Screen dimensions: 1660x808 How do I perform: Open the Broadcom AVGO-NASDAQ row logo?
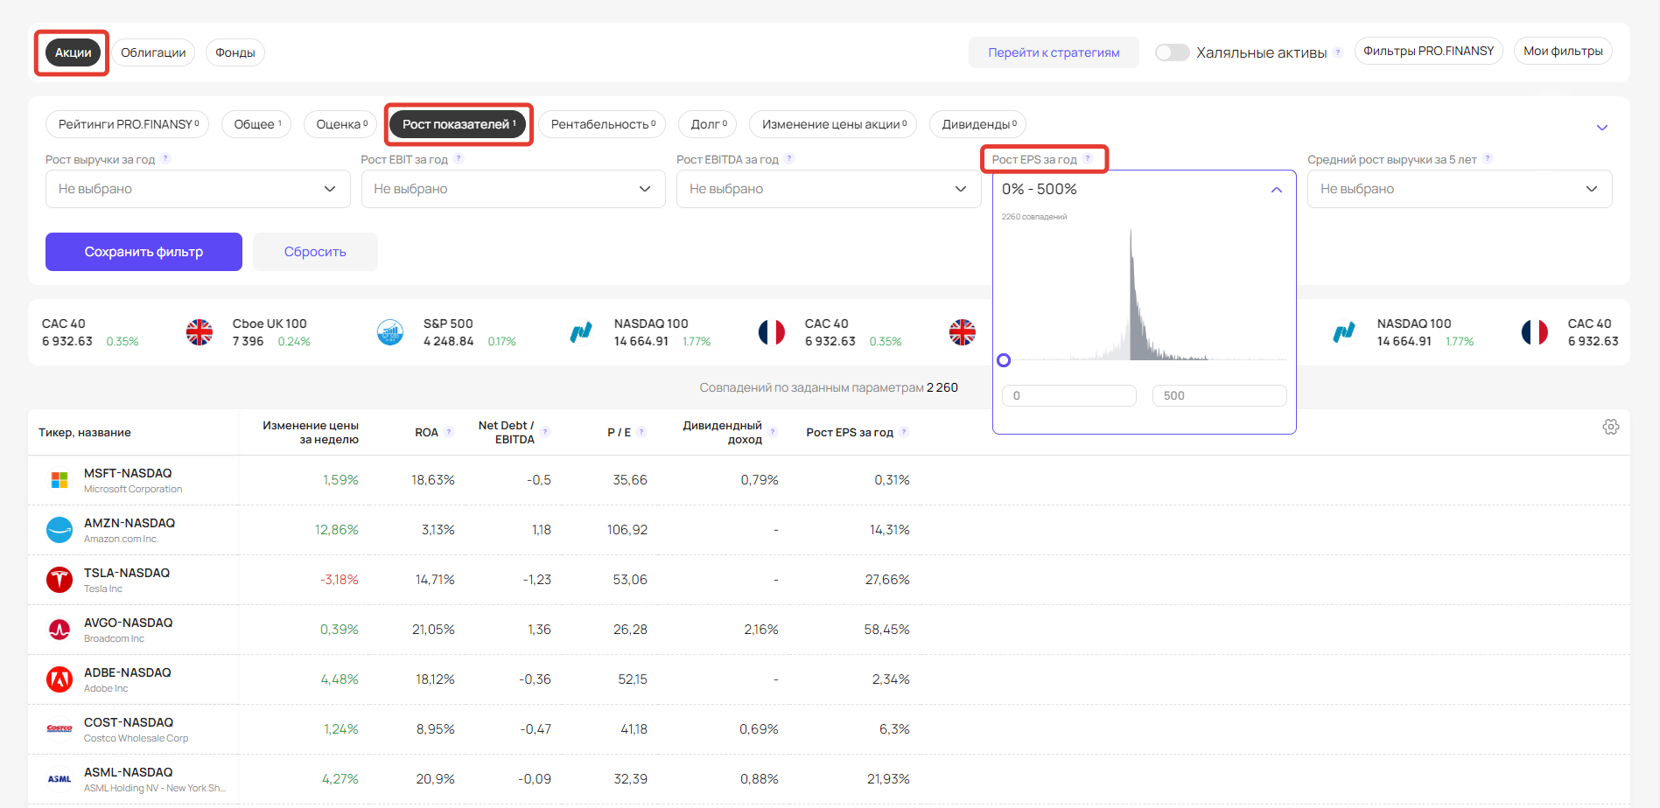(x=60, y=630)
